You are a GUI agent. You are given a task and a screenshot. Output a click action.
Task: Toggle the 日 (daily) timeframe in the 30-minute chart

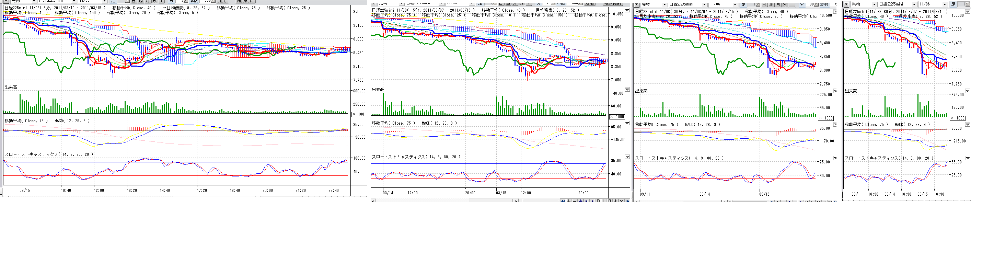[x=764, y=4]
